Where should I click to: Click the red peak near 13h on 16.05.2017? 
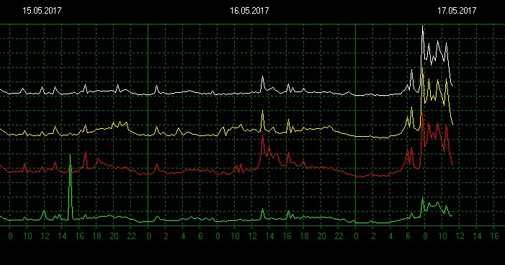(x=263, y=136)
